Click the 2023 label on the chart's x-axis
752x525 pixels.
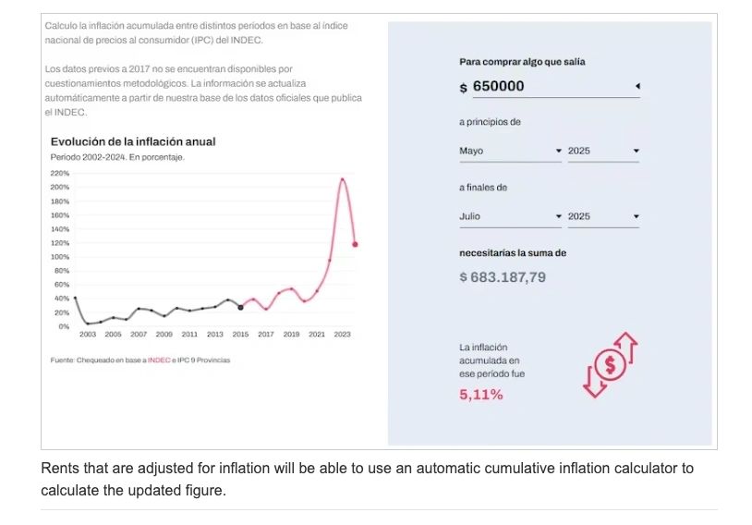(342, 335)
